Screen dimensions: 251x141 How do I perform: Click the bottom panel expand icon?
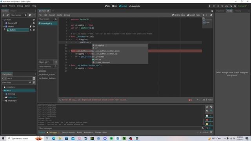pyautogui.click(x=211, y=132)
